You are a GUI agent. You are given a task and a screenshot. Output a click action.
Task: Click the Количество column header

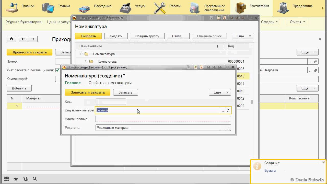(301, 98)
